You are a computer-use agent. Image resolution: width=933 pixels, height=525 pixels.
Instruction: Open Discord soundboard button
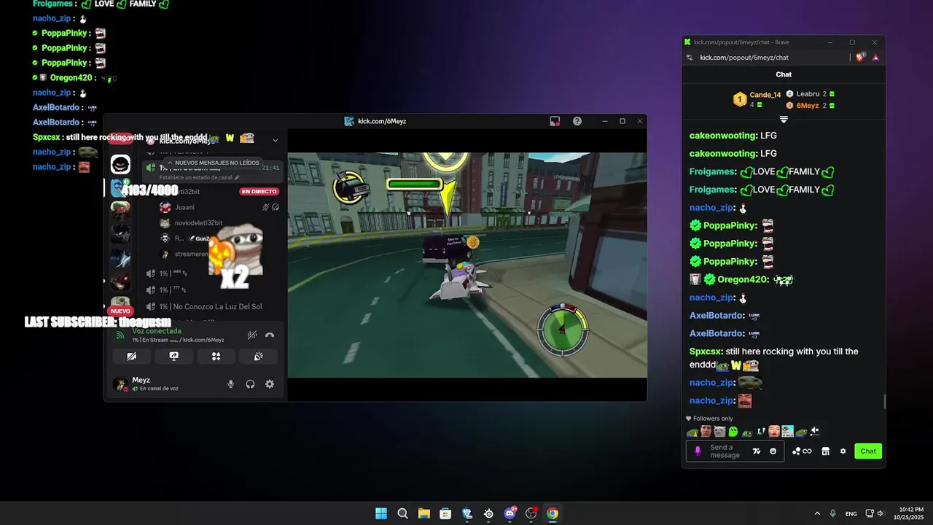pyautogui.click(x=258, y=357)
